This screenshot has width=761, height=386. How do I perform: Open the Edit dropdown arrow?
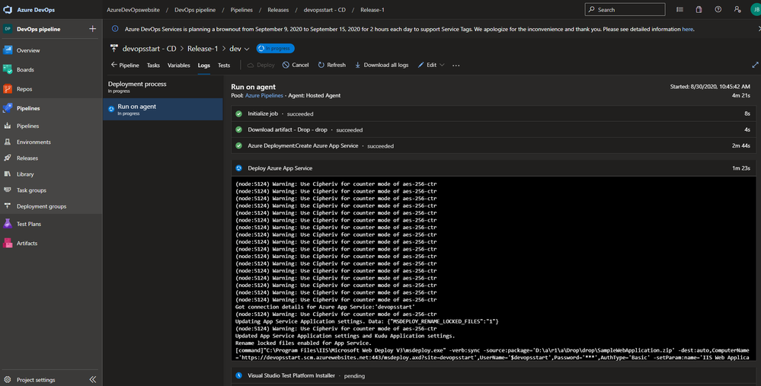(442, 65)
